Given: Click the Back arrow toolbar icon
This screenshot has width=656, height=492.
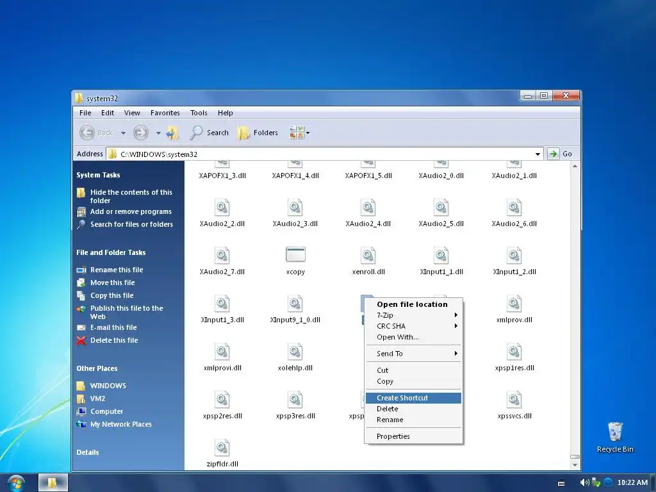Looking at the screenshot, I should 87,133.
